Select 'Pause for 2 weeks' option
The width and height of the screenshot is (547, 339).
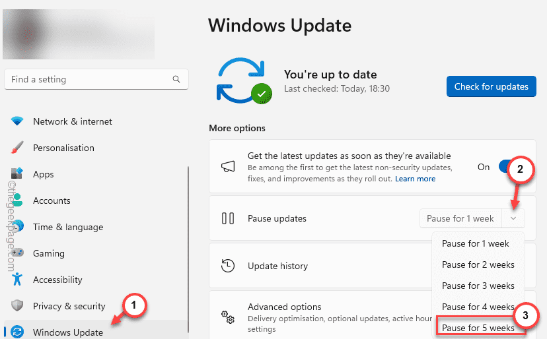click(x=478, y=264)
